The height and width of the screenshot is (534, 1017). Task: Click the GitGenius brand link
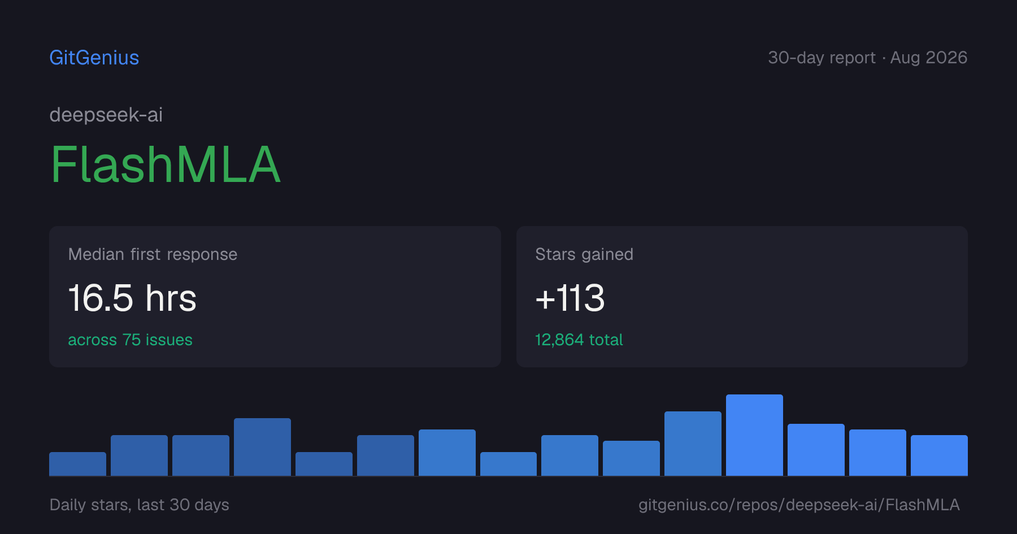pos(94,58)
